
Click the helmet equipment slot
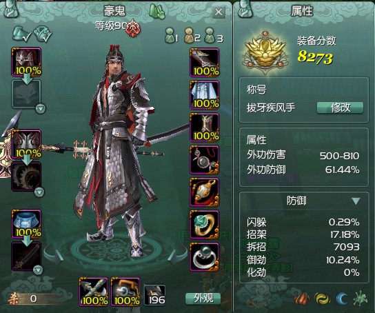tap(26, 61)
